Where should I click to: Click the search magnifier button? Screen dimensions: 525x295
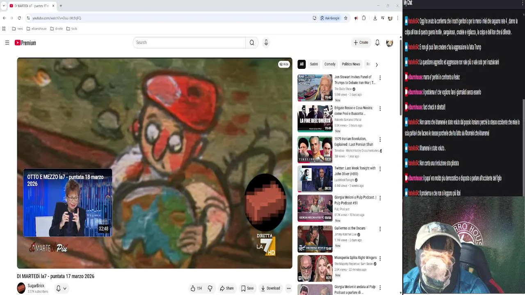[x=252, y=43]
